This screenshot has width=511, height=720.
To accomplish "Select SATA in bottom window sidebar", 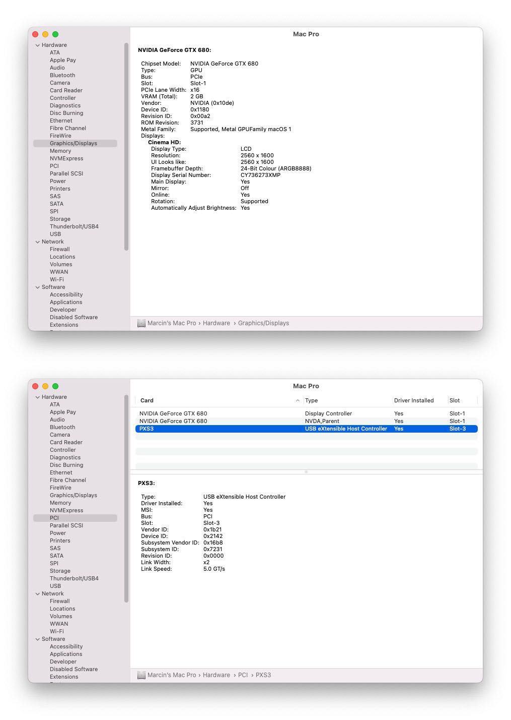I will pyautogui.click(x=56, y=556).
